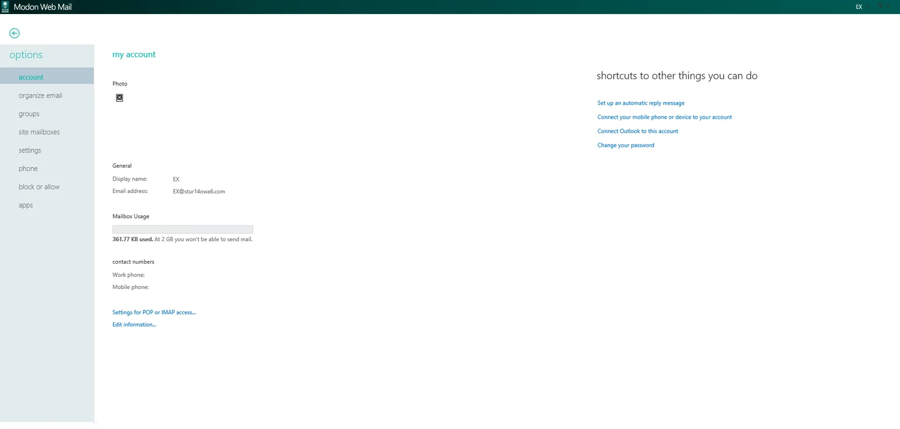Click Set up an automatic reply message
The height and width of the screenshot is (429, 900).
641,103
